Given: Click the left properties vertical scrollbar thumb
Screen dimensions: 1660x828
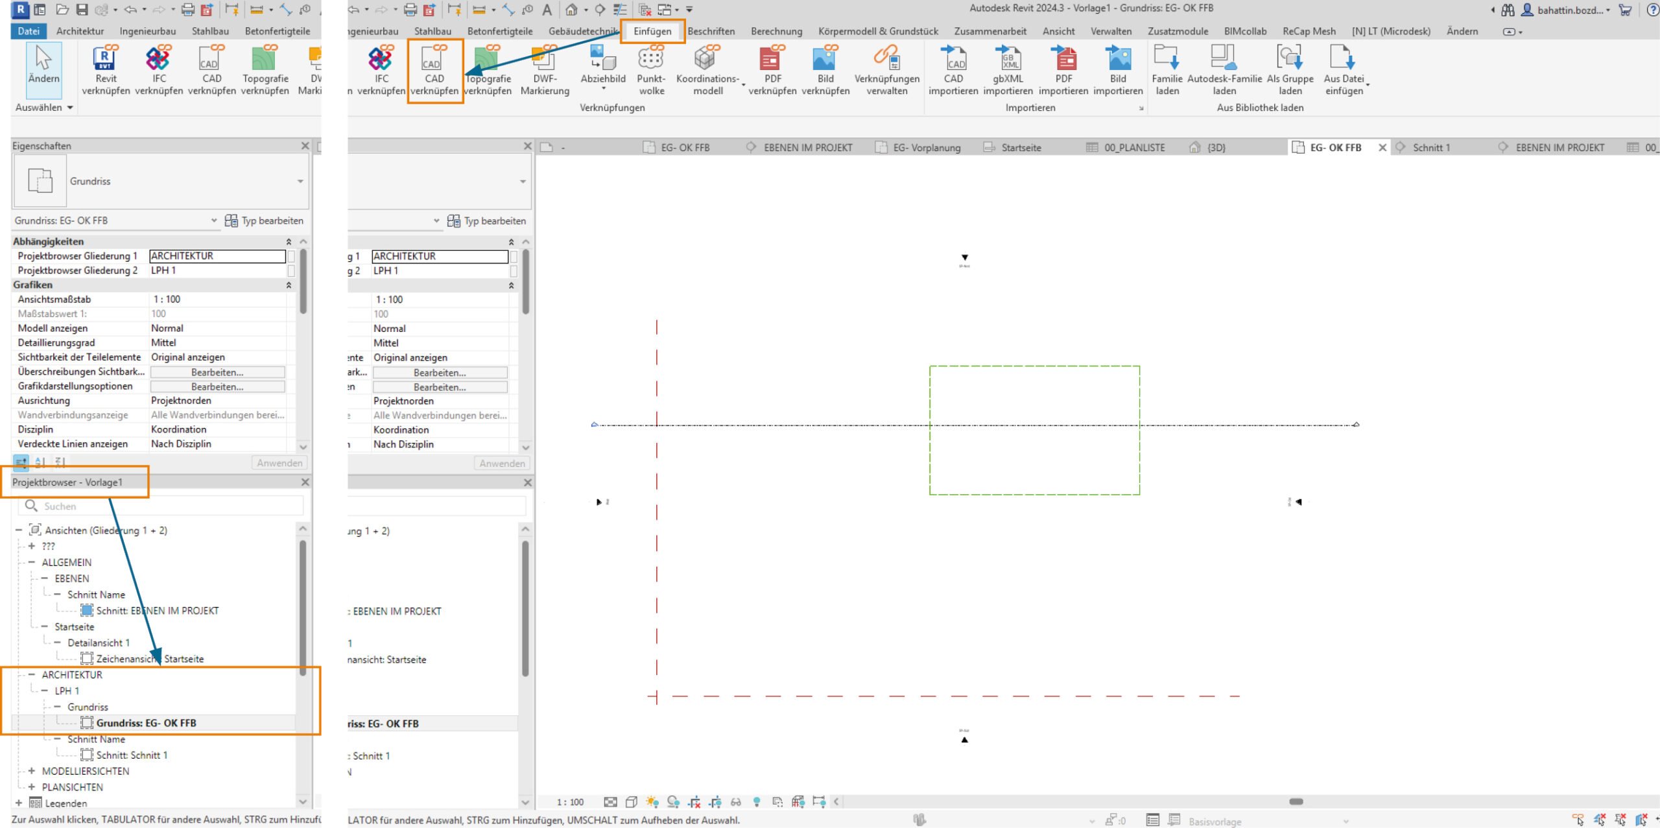Looking at the screenshot, I should point(303,282).
